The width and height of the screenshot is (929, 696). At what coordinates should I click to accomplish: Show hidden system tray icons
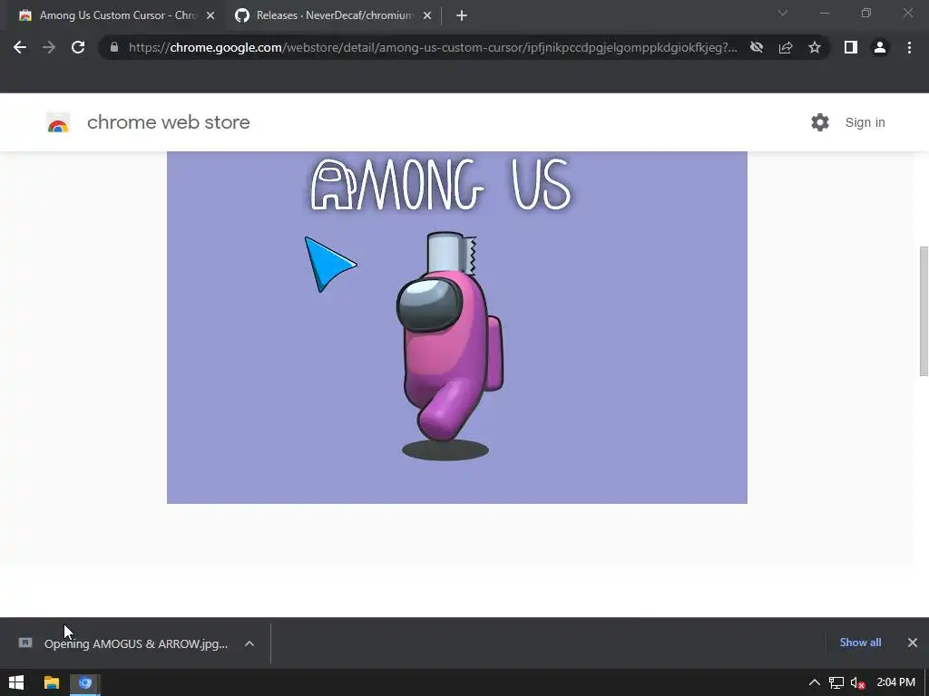(x=815, y=682)
